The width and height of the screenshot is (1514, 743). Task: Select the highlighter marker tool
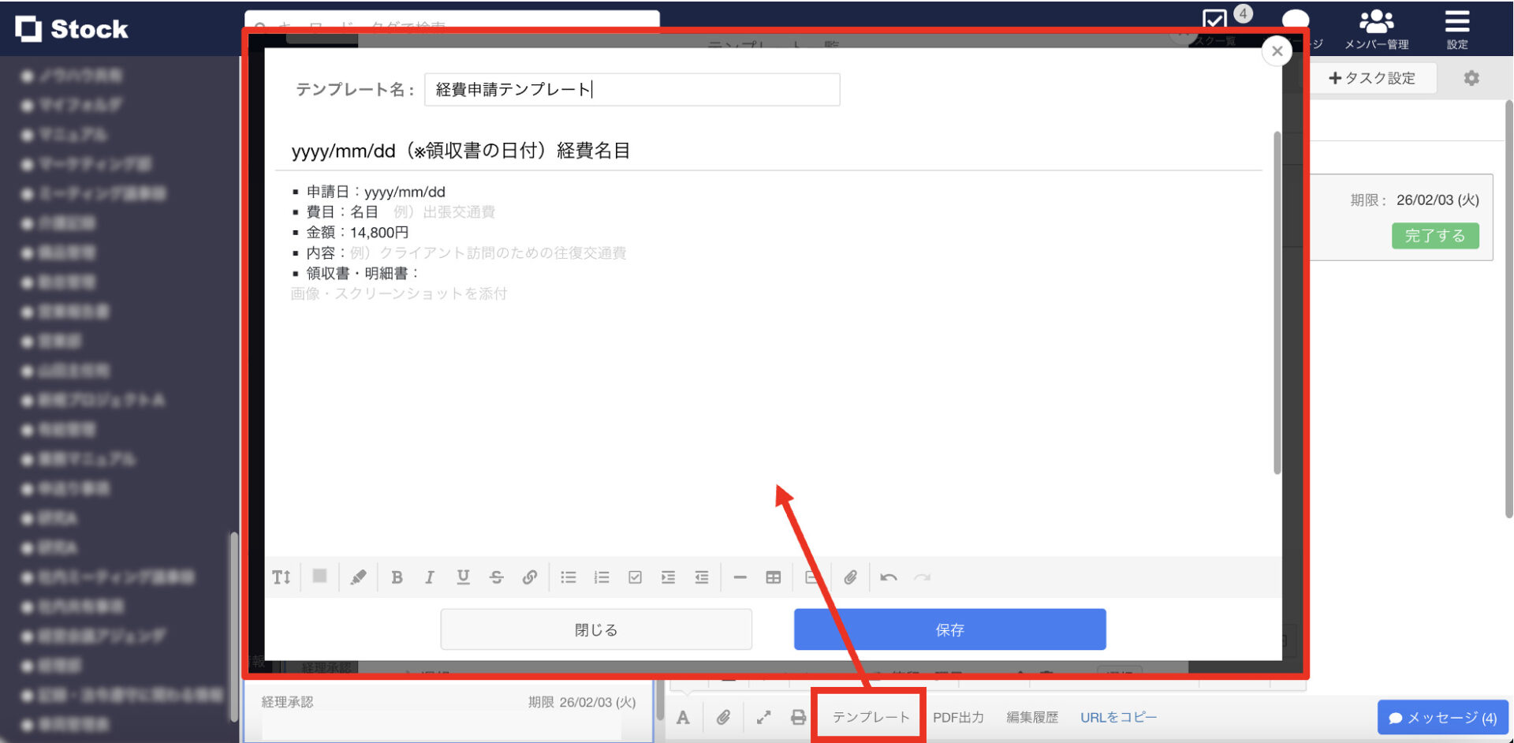tap(359, 577)
